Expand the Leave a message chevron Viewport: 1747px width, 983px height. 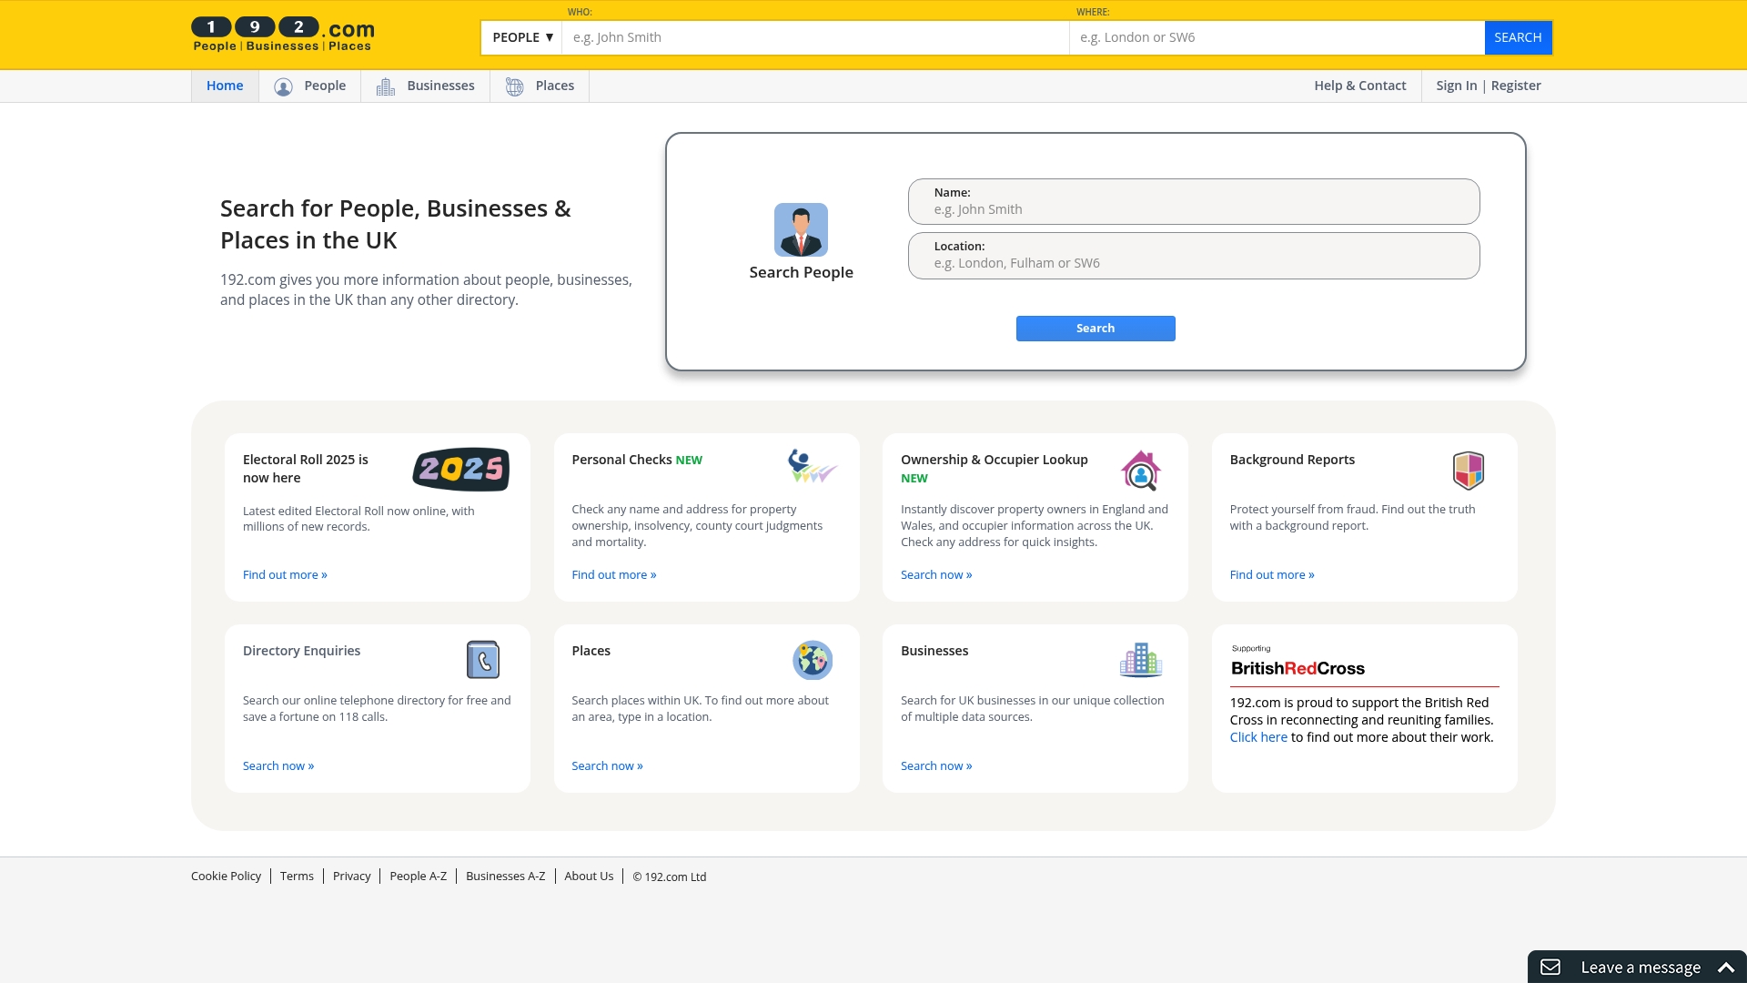pyautogui.click(x=1726, y=967)
